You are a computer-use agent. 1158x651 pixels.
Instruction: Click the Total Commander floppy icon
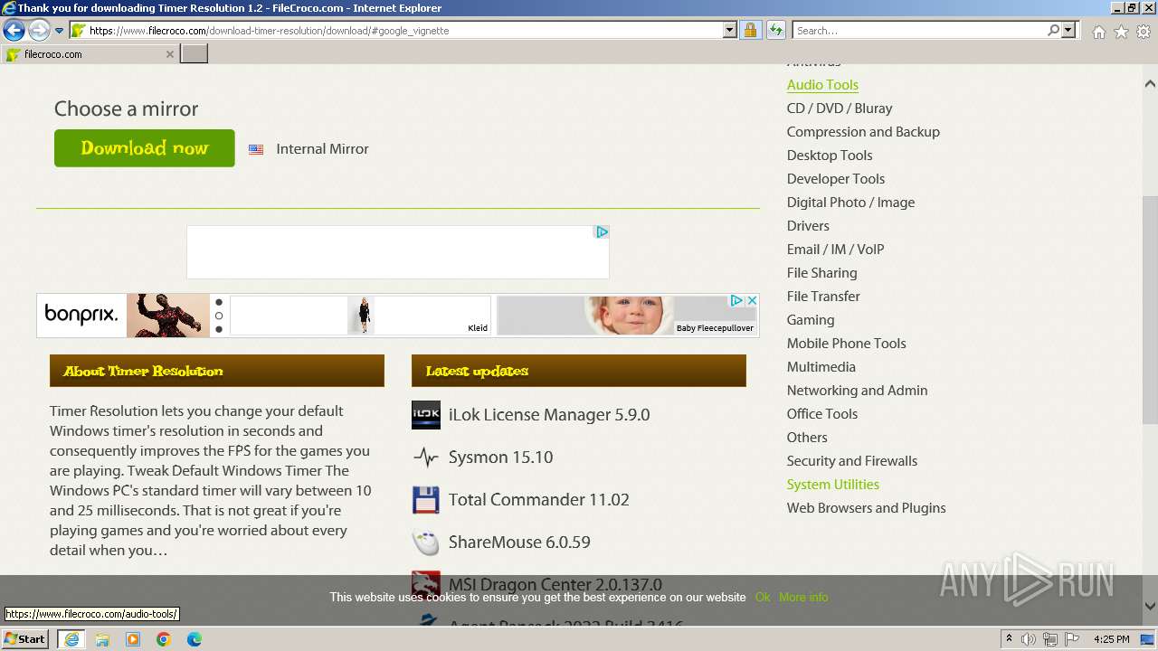pyautogui.click(x=426, y=500)
